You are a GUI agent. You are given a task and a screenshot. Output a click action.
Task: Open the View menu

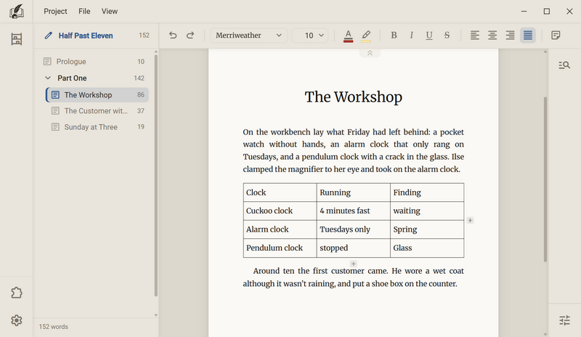(110, 12)
